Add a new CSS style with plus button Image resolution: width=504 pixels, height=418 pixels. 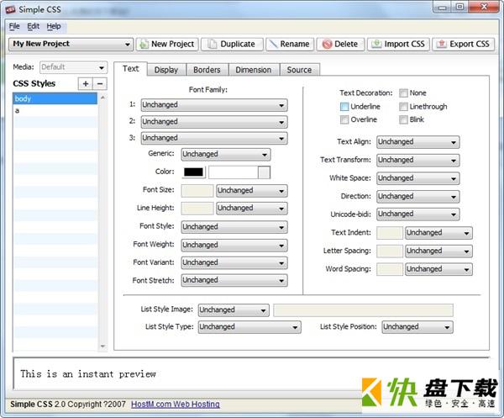(86, 83)
